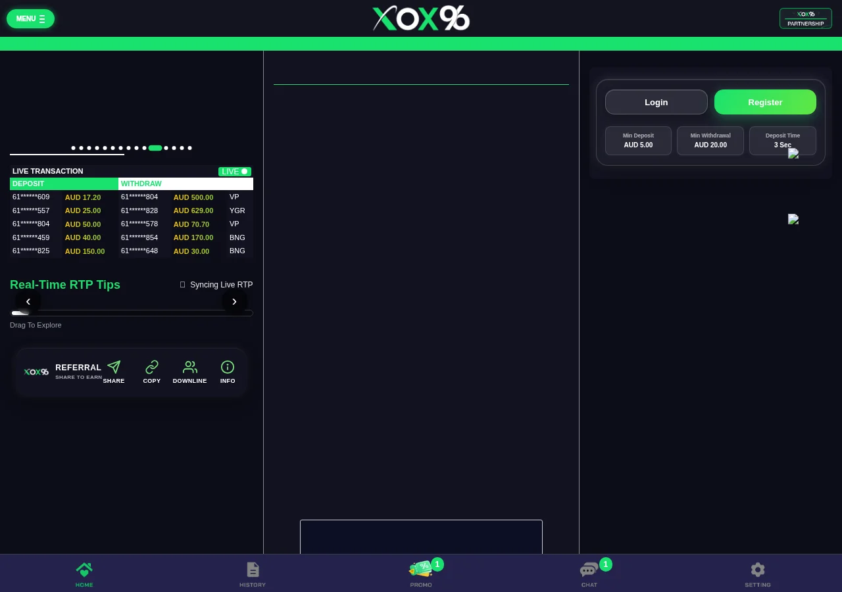Click the LIVE TRANSACTION title

(x=48, y=171)
